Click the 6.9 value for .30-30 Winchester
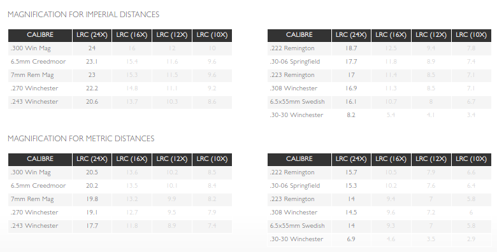This screenshot has width=497, height=252. (351, 239)
